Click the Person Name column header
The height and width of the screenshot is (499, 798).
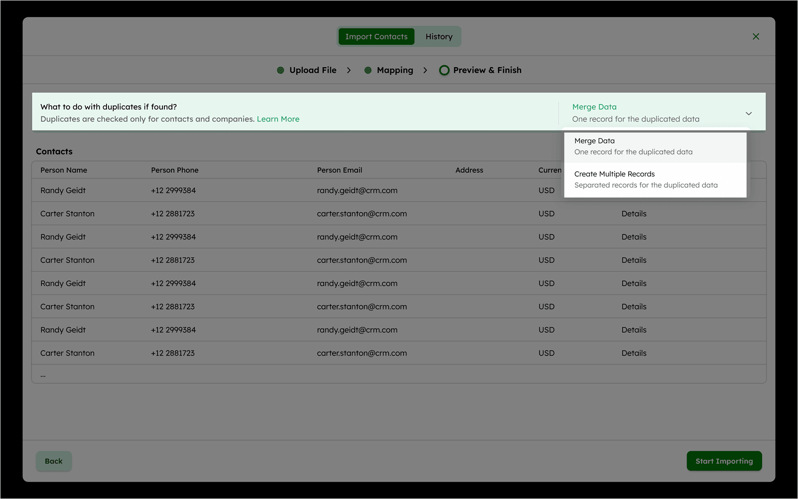tap(64, 170)
